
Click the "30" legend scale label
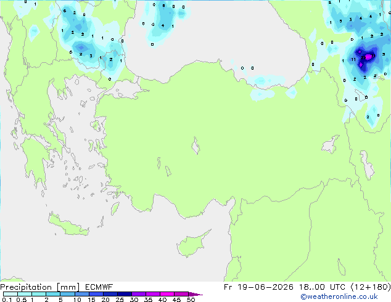134,300
